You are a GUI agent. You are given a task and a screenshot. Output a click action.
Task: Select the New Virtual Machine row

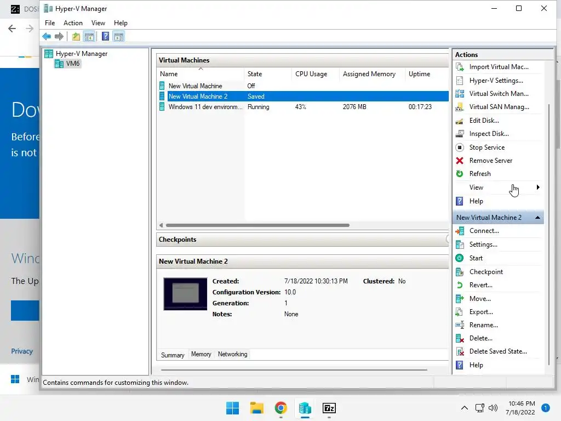[302, 86]
